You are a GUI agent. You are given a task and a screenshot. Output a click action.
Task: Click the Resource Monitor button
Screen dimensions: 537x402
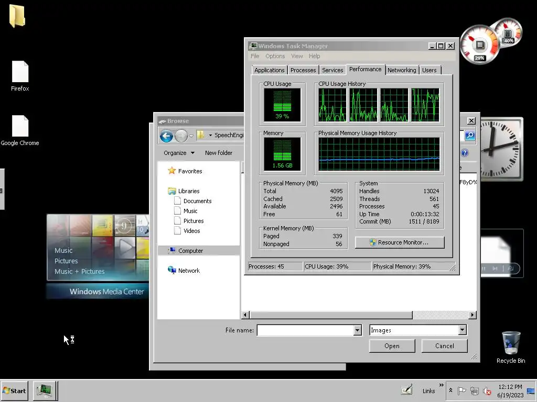click(x=399, y=242)
